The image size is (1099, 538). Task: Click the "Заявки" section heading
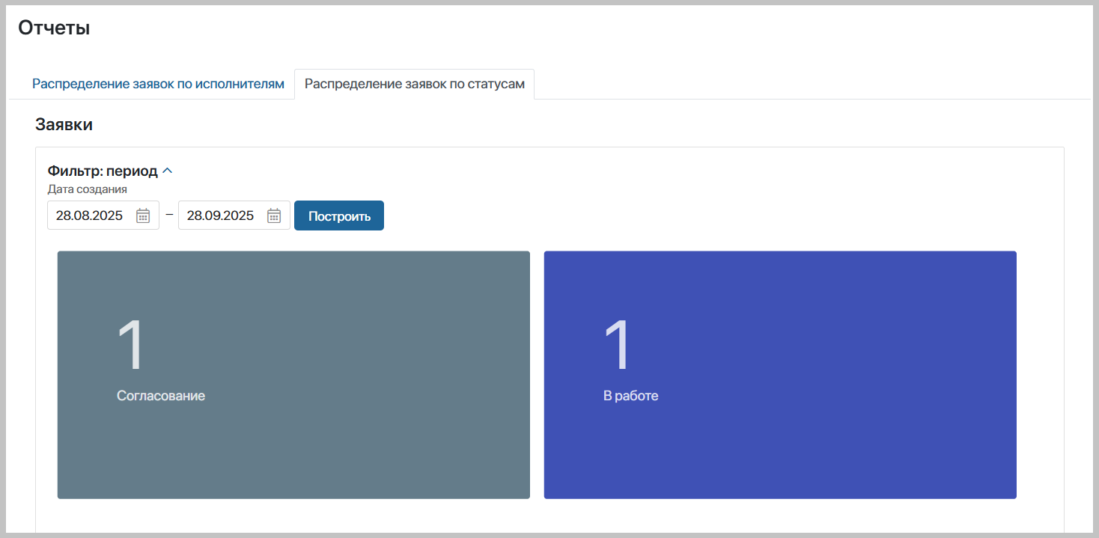[x=64, y=125]
